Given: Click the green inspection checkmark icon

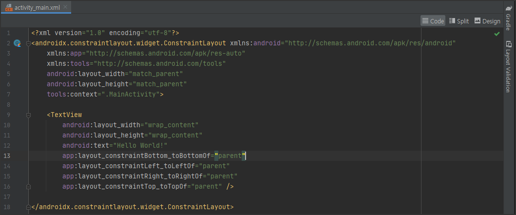Looking at the screenshot, I should coord(497,34).
